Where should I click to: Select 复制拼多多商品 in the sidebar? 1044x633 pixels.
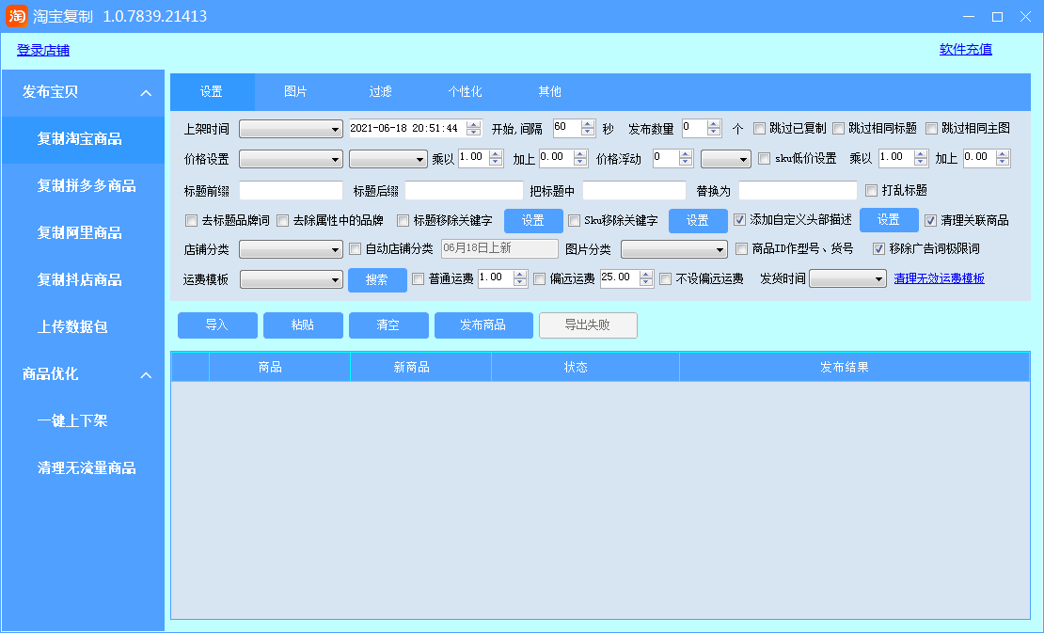tap(86, 185)
